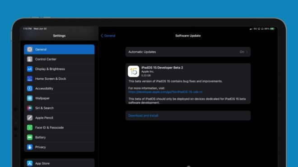Tap the 95% battery percentage
Screen dimensions: 298x167
pos(267,29)
